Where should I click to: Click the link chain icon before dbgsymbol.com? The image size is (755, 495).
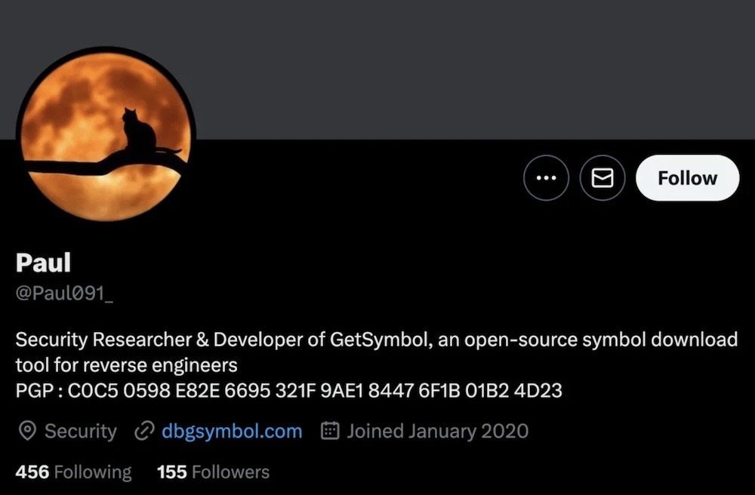[144, 431]
